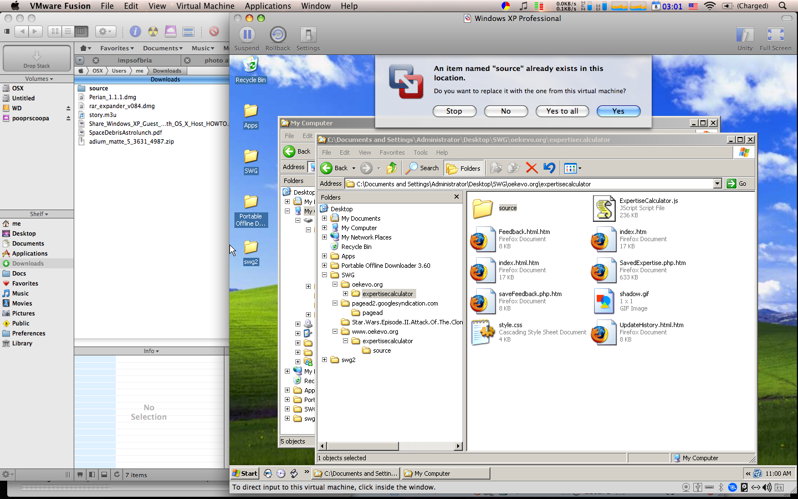Image resolution: width=798 pixels, height=499 pixels.
Task: Select Portable Offline Downloader desktop folder
Action: (x=250, y=211)
